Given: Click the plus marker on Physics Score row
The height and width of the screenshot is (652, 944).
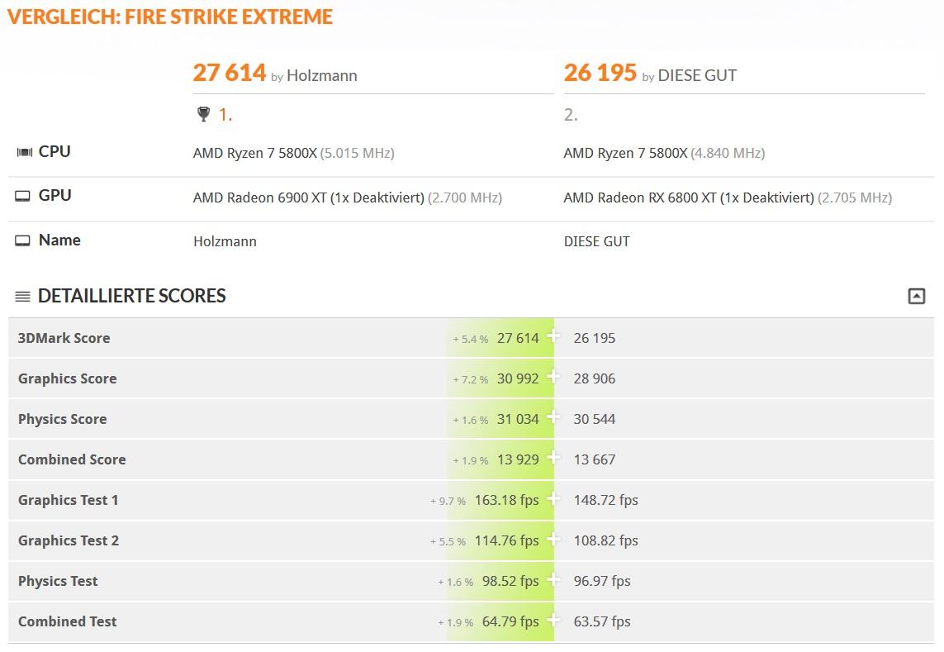Looking at the screenshot, I should [553, 417].
